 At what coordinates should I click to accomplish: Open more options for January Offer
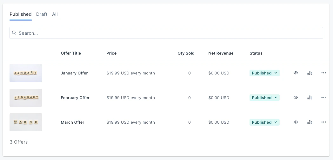click(323, 73)
